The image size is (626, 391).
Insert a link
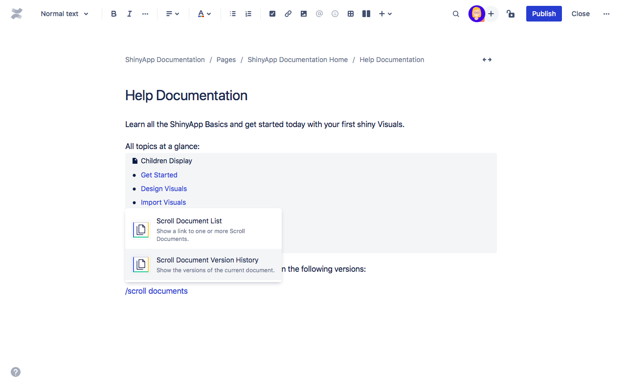(x=288, y=14)
